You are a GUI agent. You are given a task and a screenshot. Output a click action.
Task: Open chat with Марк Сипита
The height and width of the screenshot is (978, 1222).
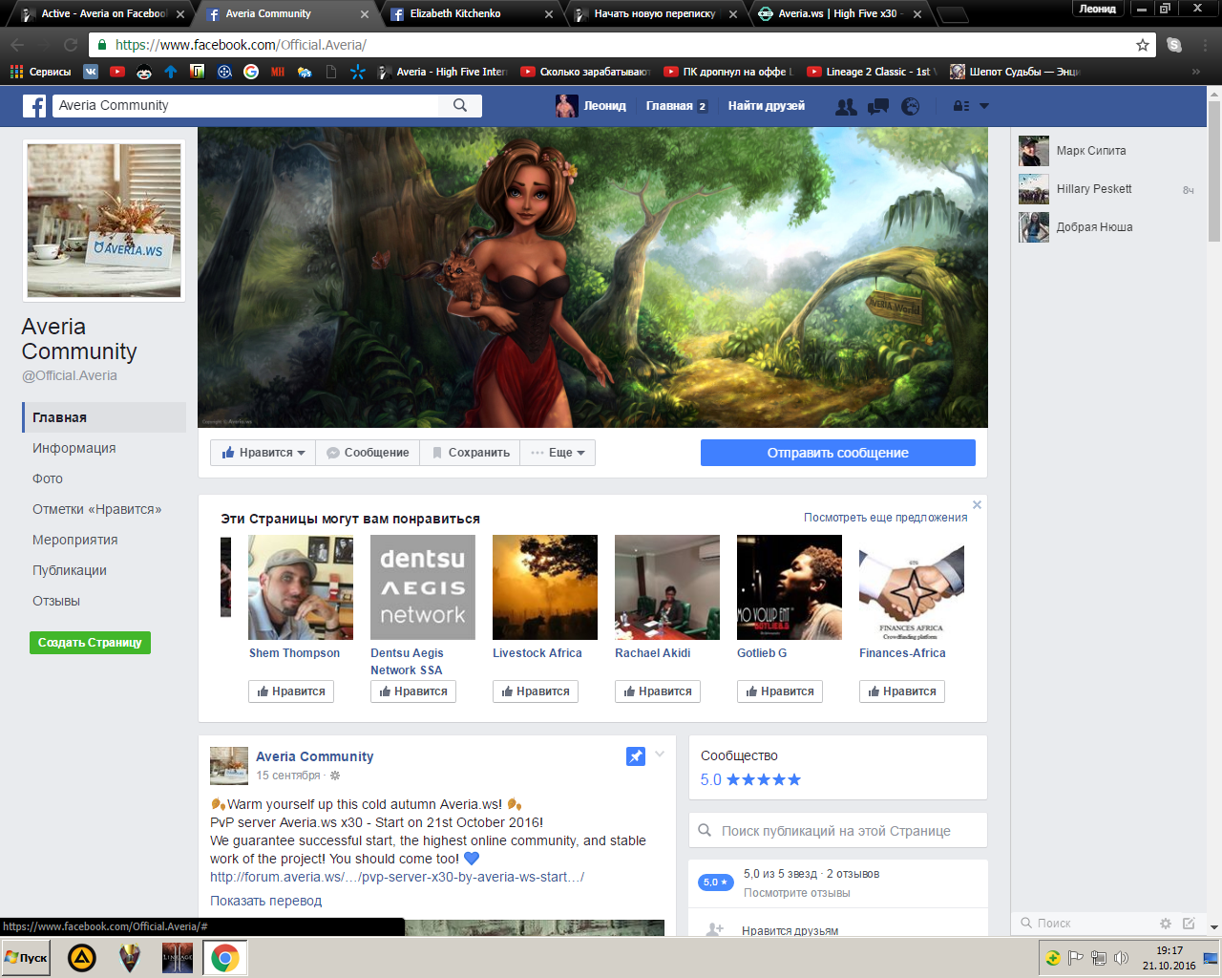(1107, 151)
